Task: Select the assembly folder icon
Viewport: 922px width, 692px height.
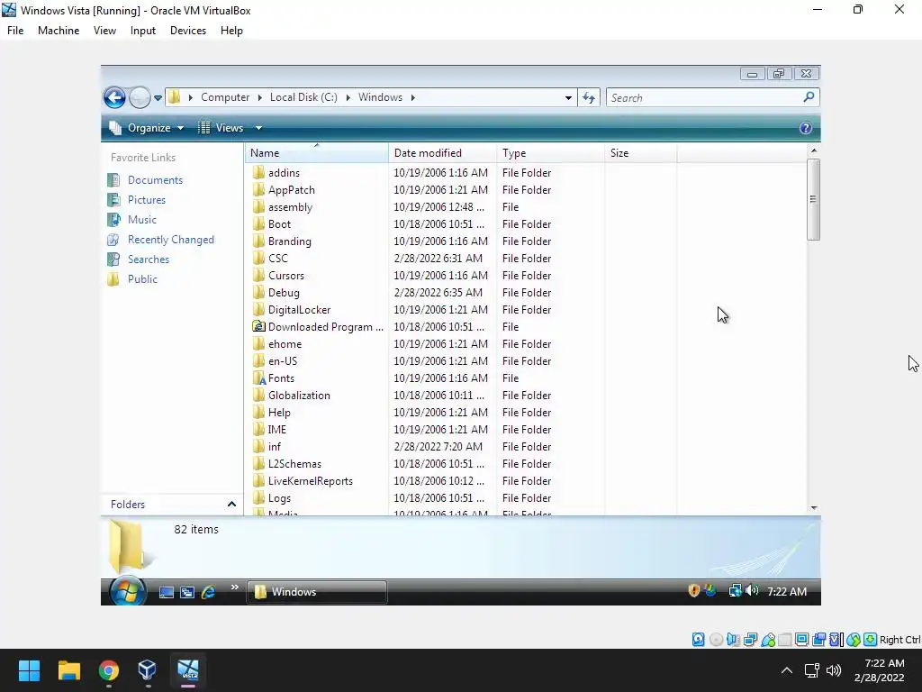Action: (258, 207)
